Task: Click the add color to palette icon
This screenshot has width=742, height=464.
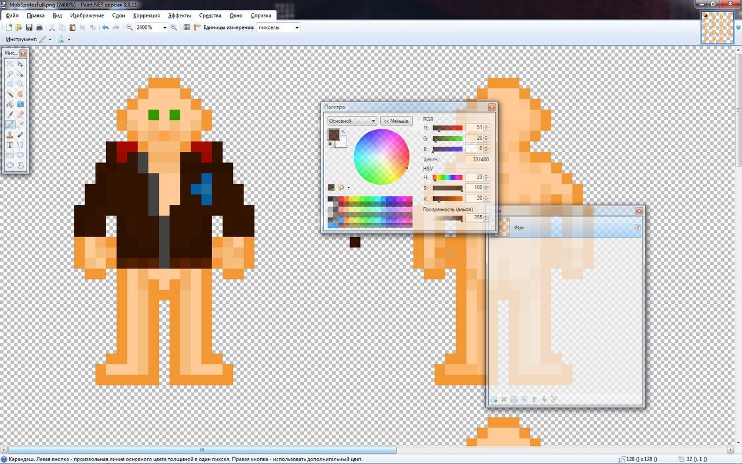Action: point(331,187)
